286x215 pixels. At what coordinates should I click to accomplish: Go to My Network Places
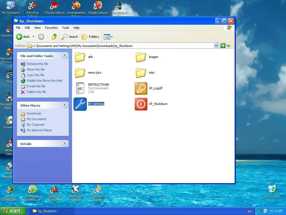pos(39,130)
